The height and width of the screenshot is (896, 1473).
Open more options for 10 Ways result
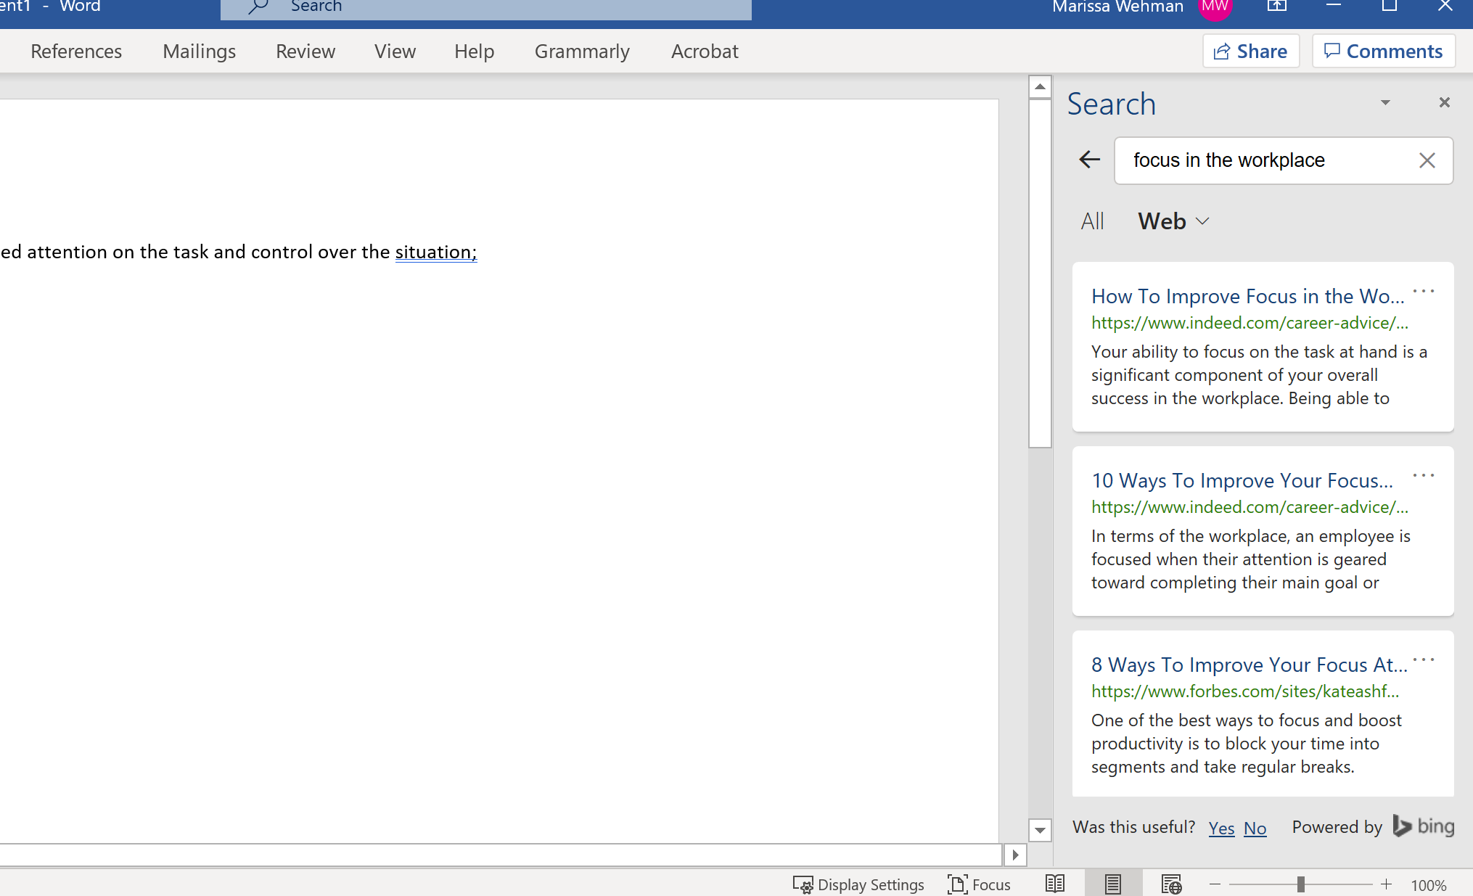1423,475
